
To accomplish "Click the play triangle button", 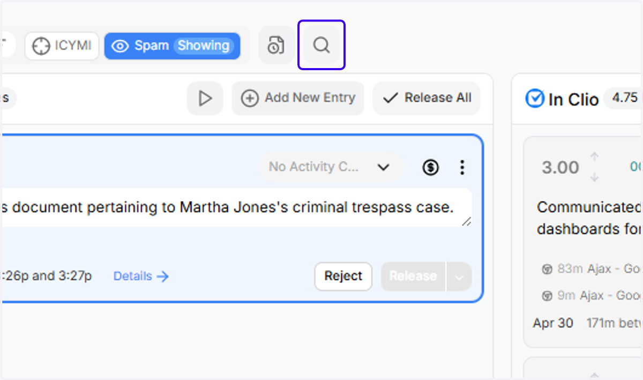I will point(205,98).
